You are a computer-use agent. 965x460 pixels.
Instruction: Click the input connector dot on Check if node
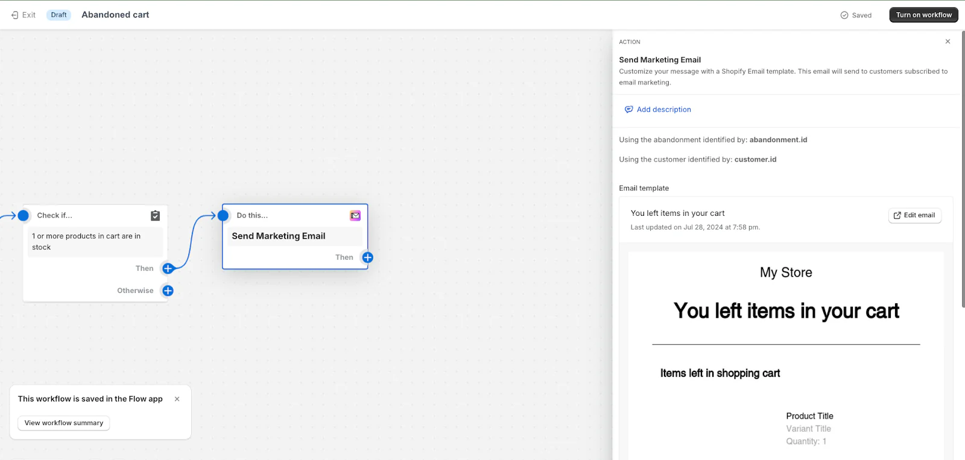pos(24,215)
